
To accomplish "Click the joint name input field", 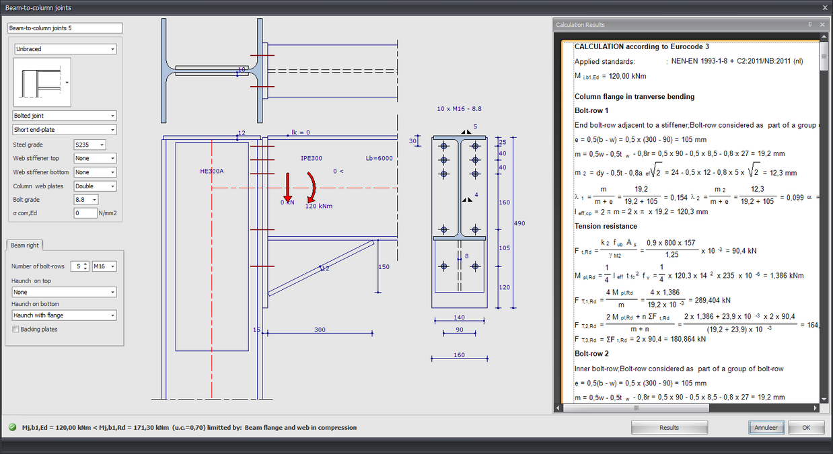I will (65, 28).
